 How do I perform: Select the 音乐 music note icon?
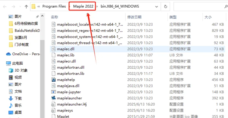point(11,105)
